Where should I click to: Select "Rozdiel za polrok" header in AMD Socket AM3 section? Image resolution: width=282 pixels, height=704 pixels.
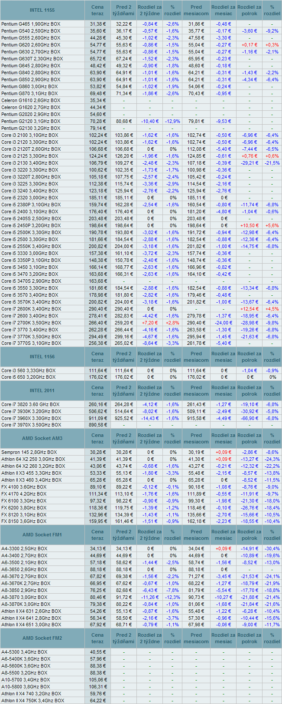coord(250,438)
